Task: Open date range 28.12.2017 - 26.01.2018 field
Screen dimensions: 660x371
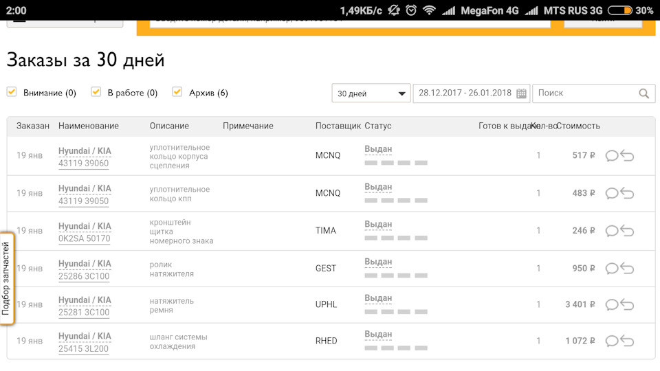Action: click(465, 93)
